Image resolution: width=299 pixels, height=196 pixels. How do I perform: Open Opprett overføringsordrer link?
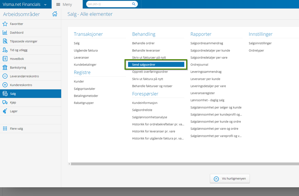150,72
